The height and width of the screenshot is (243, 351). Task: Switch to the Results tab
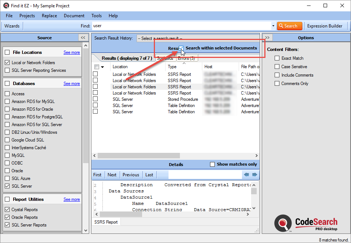pyautogui.click(x=127, y=58)
